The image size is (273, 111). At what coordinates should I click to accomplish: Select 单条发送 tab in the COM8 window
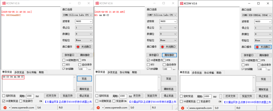tap(185, 73)
